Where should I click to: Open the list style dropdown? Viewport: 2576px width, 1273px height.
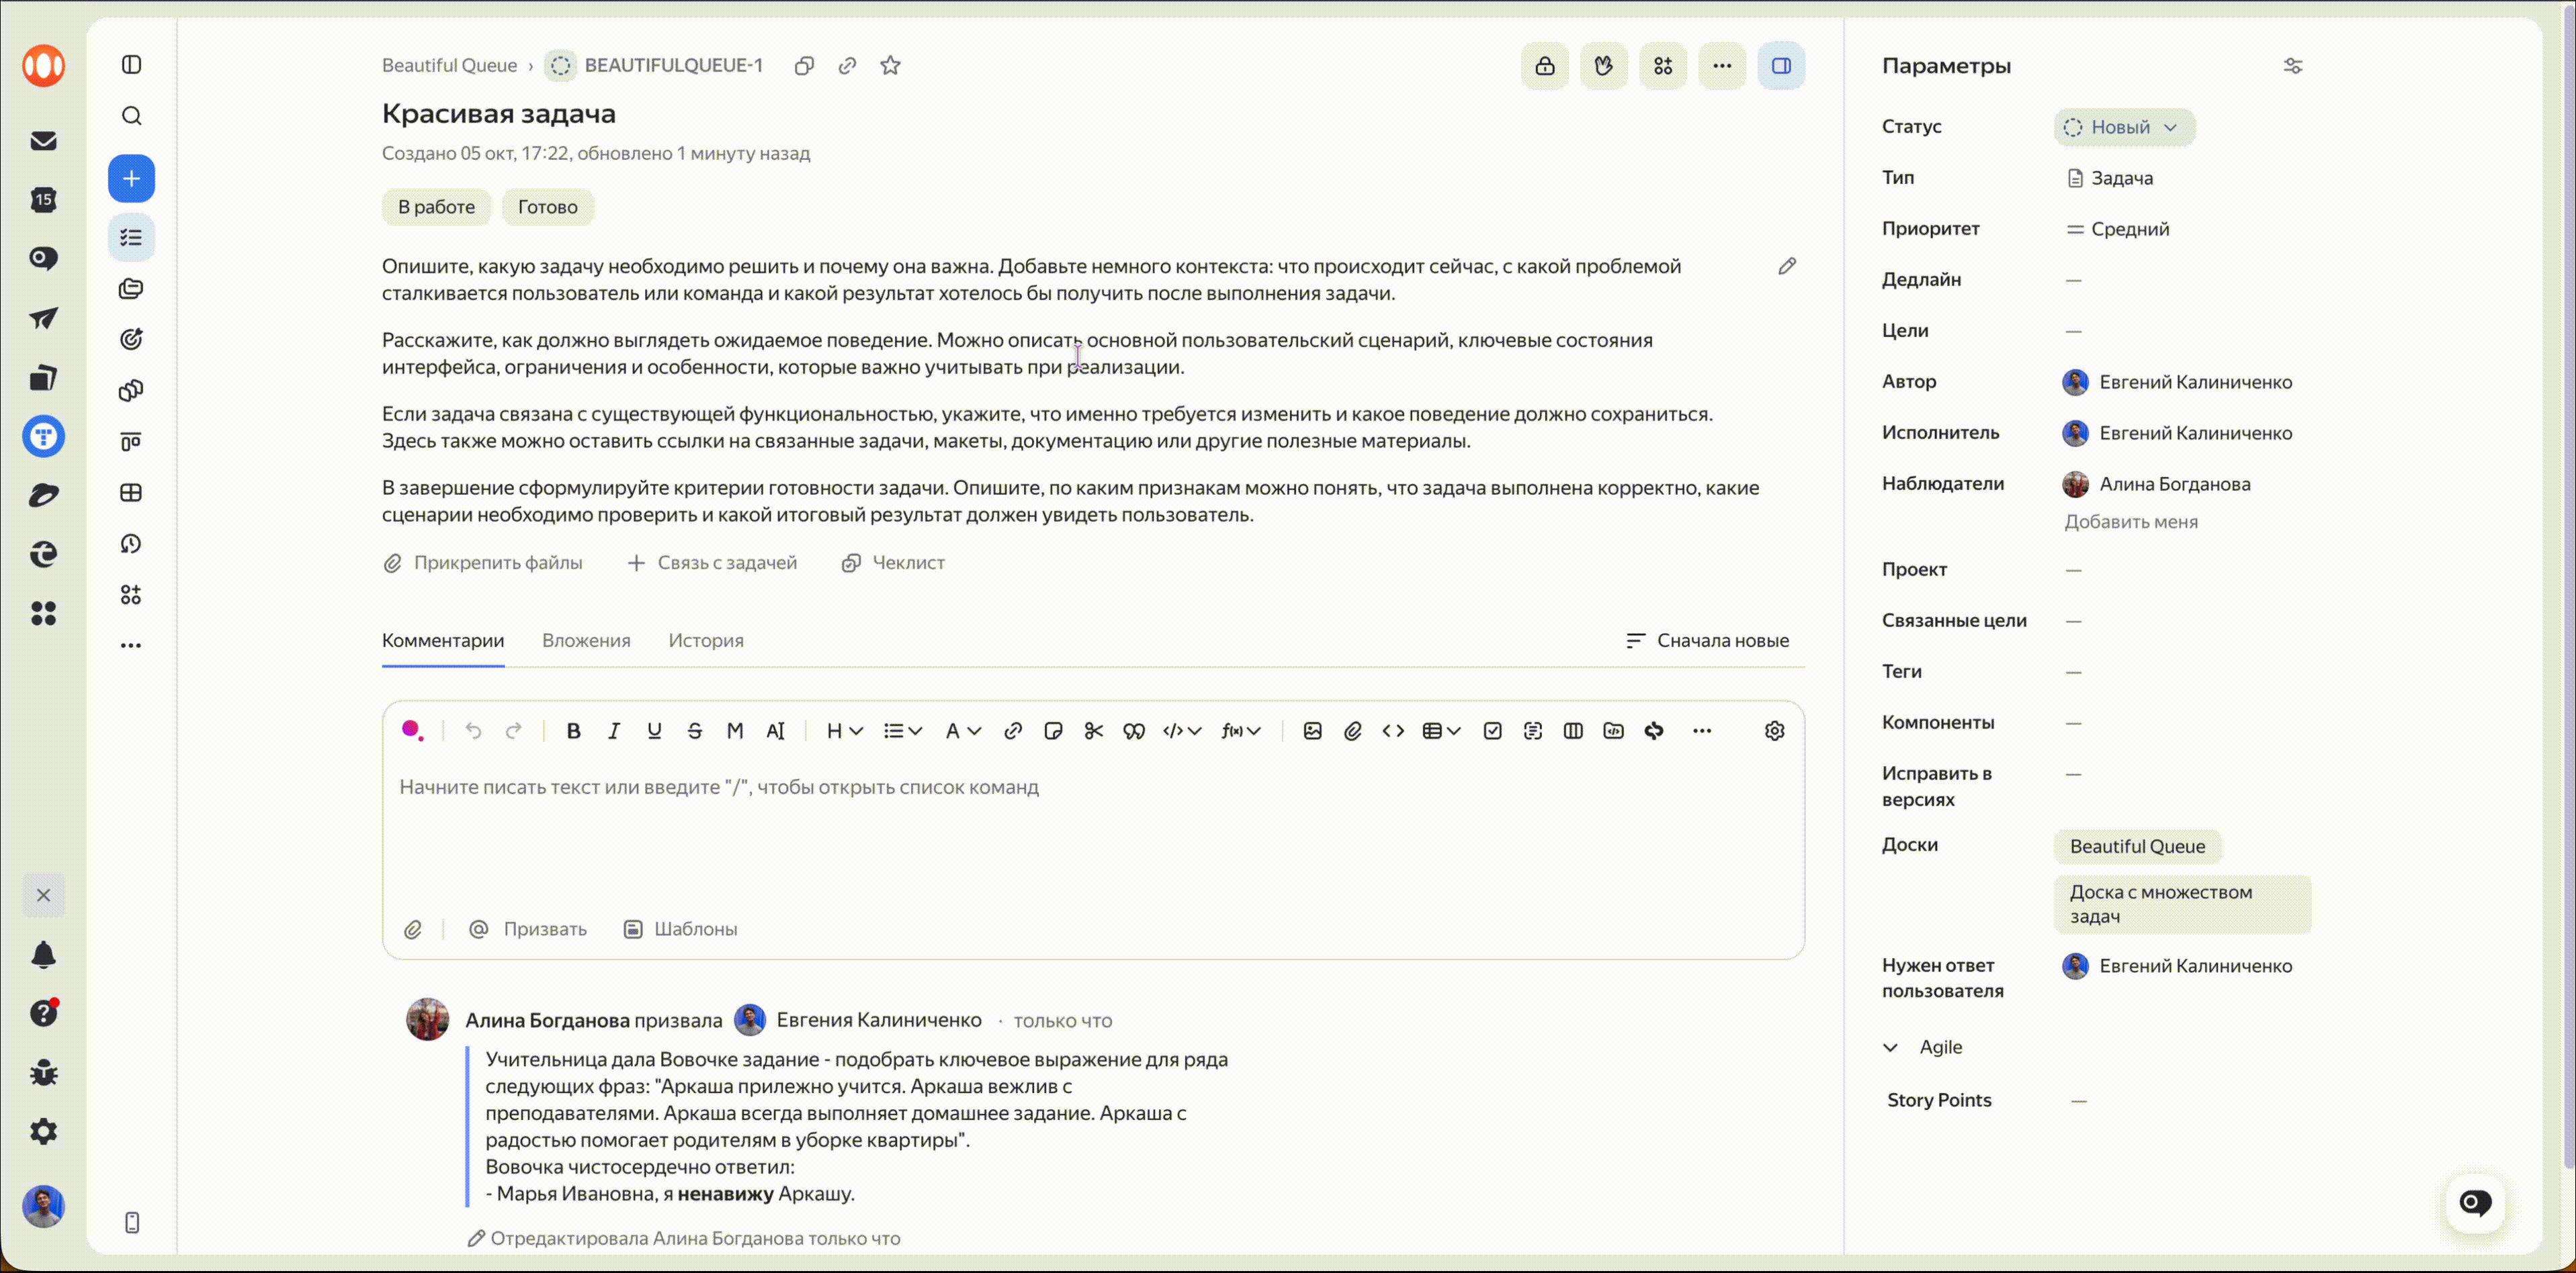902,731
